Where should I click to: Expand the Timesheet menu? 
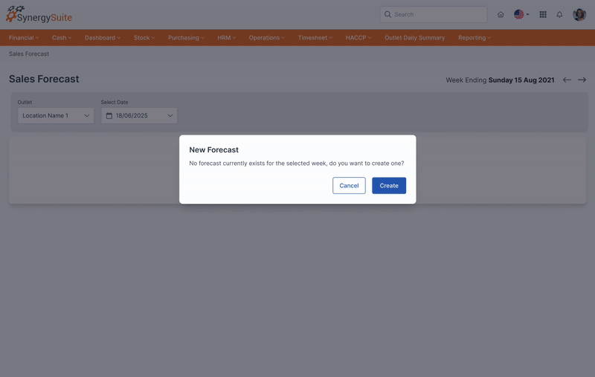[x=315, y=37]
